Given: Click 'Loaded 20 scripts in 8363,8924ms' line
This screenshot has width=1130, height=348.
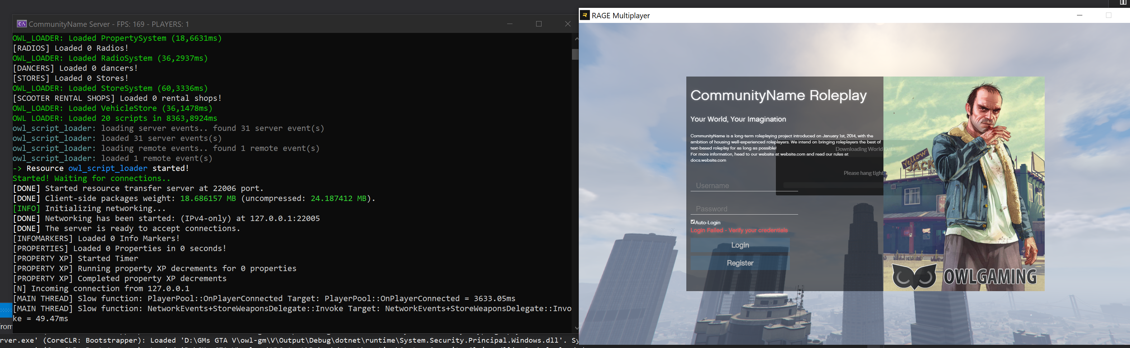Looking at the screenshot, I should point(115,118).
